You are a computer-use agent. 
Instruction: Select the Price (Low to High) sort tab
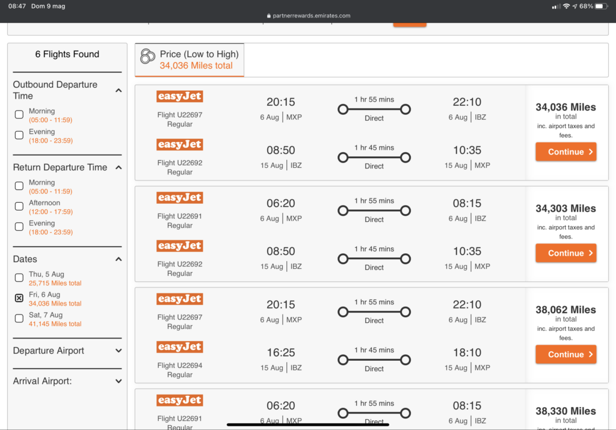pos(189,60)
